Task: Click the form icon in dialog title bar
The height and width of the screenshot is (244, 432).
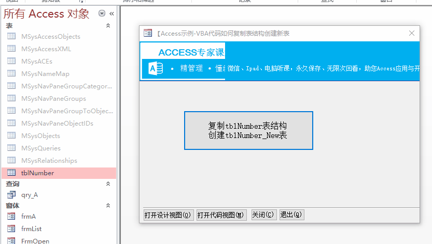Action: (x=148, y=33)
